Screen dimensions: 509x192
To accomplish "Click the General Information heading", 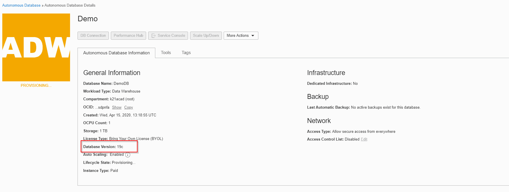I will coord(112,73).
